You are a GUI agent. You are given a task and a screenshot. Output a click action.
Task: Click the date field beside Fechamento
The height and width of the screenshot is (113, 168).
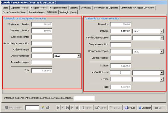[x=32, y=108]
